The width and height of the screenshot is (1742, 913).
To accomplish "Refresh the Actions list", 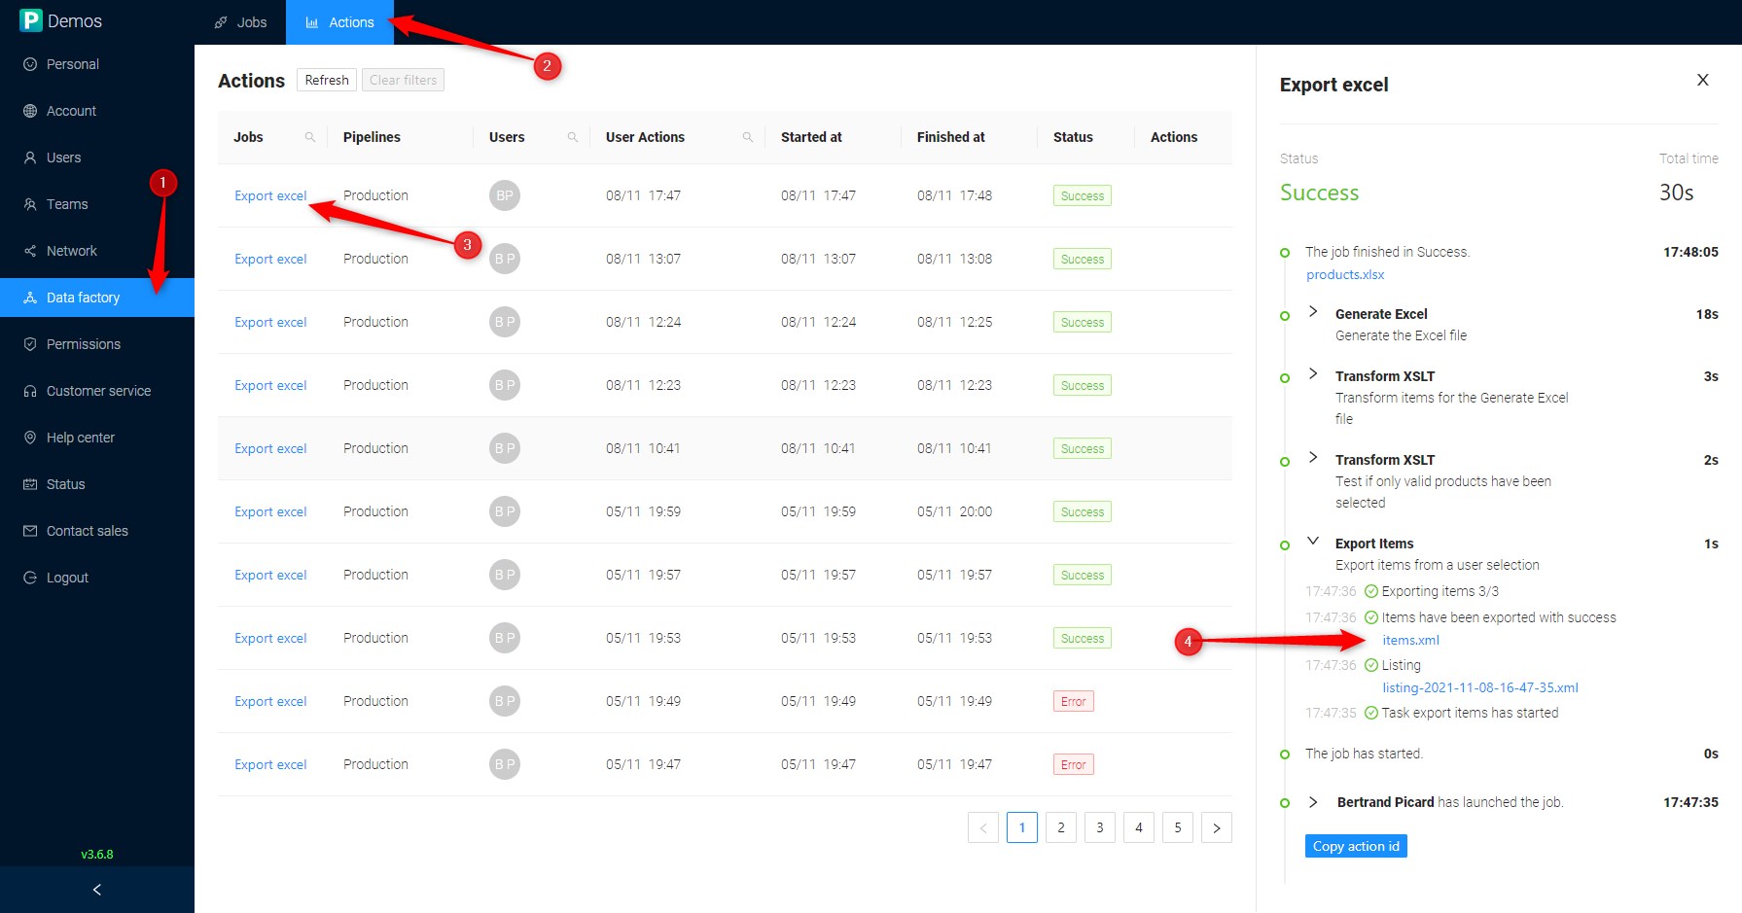I will 326,79.
